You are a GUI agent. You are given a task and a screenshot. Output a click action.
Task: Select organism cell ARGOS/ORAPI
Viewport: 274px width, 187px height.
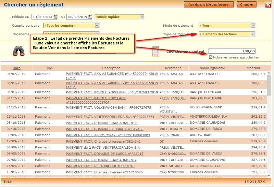click(x=201, y=135)
